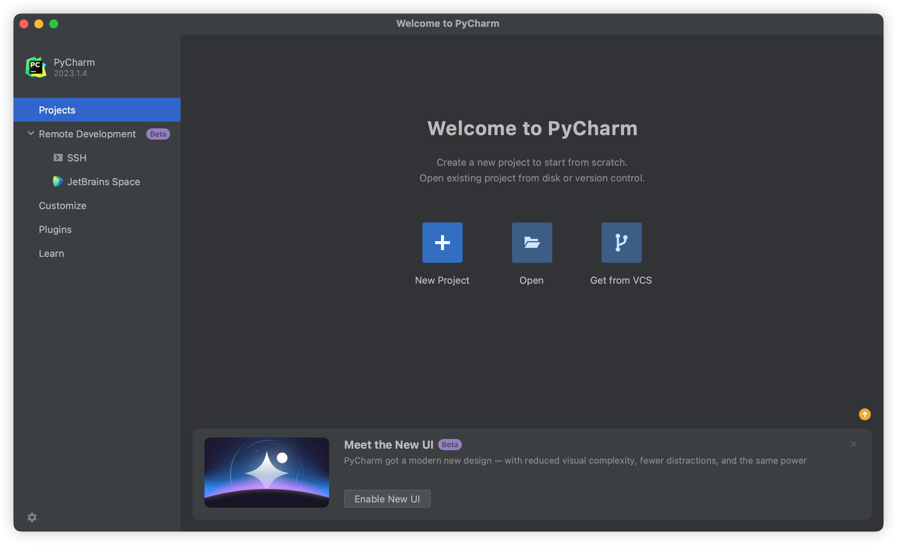Image resolution: width=897 pixels, height=545 pixels.
Task: Open settings via the gear icon
Action: pos(32,517)
